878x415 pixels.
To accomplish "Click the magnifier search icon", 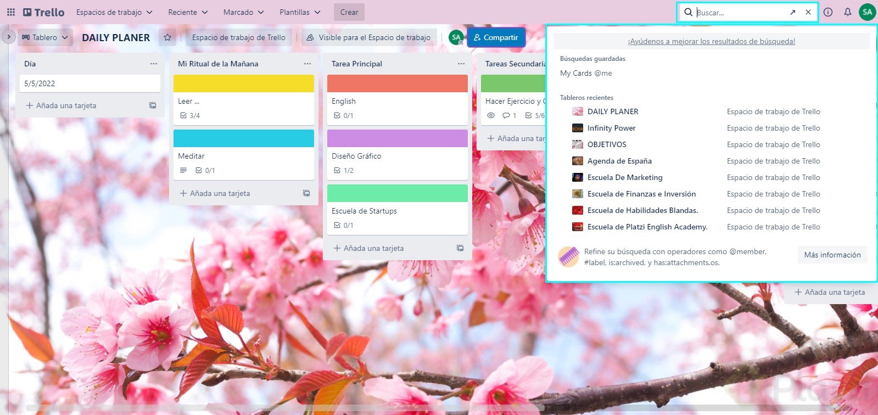I will [688, 12].
